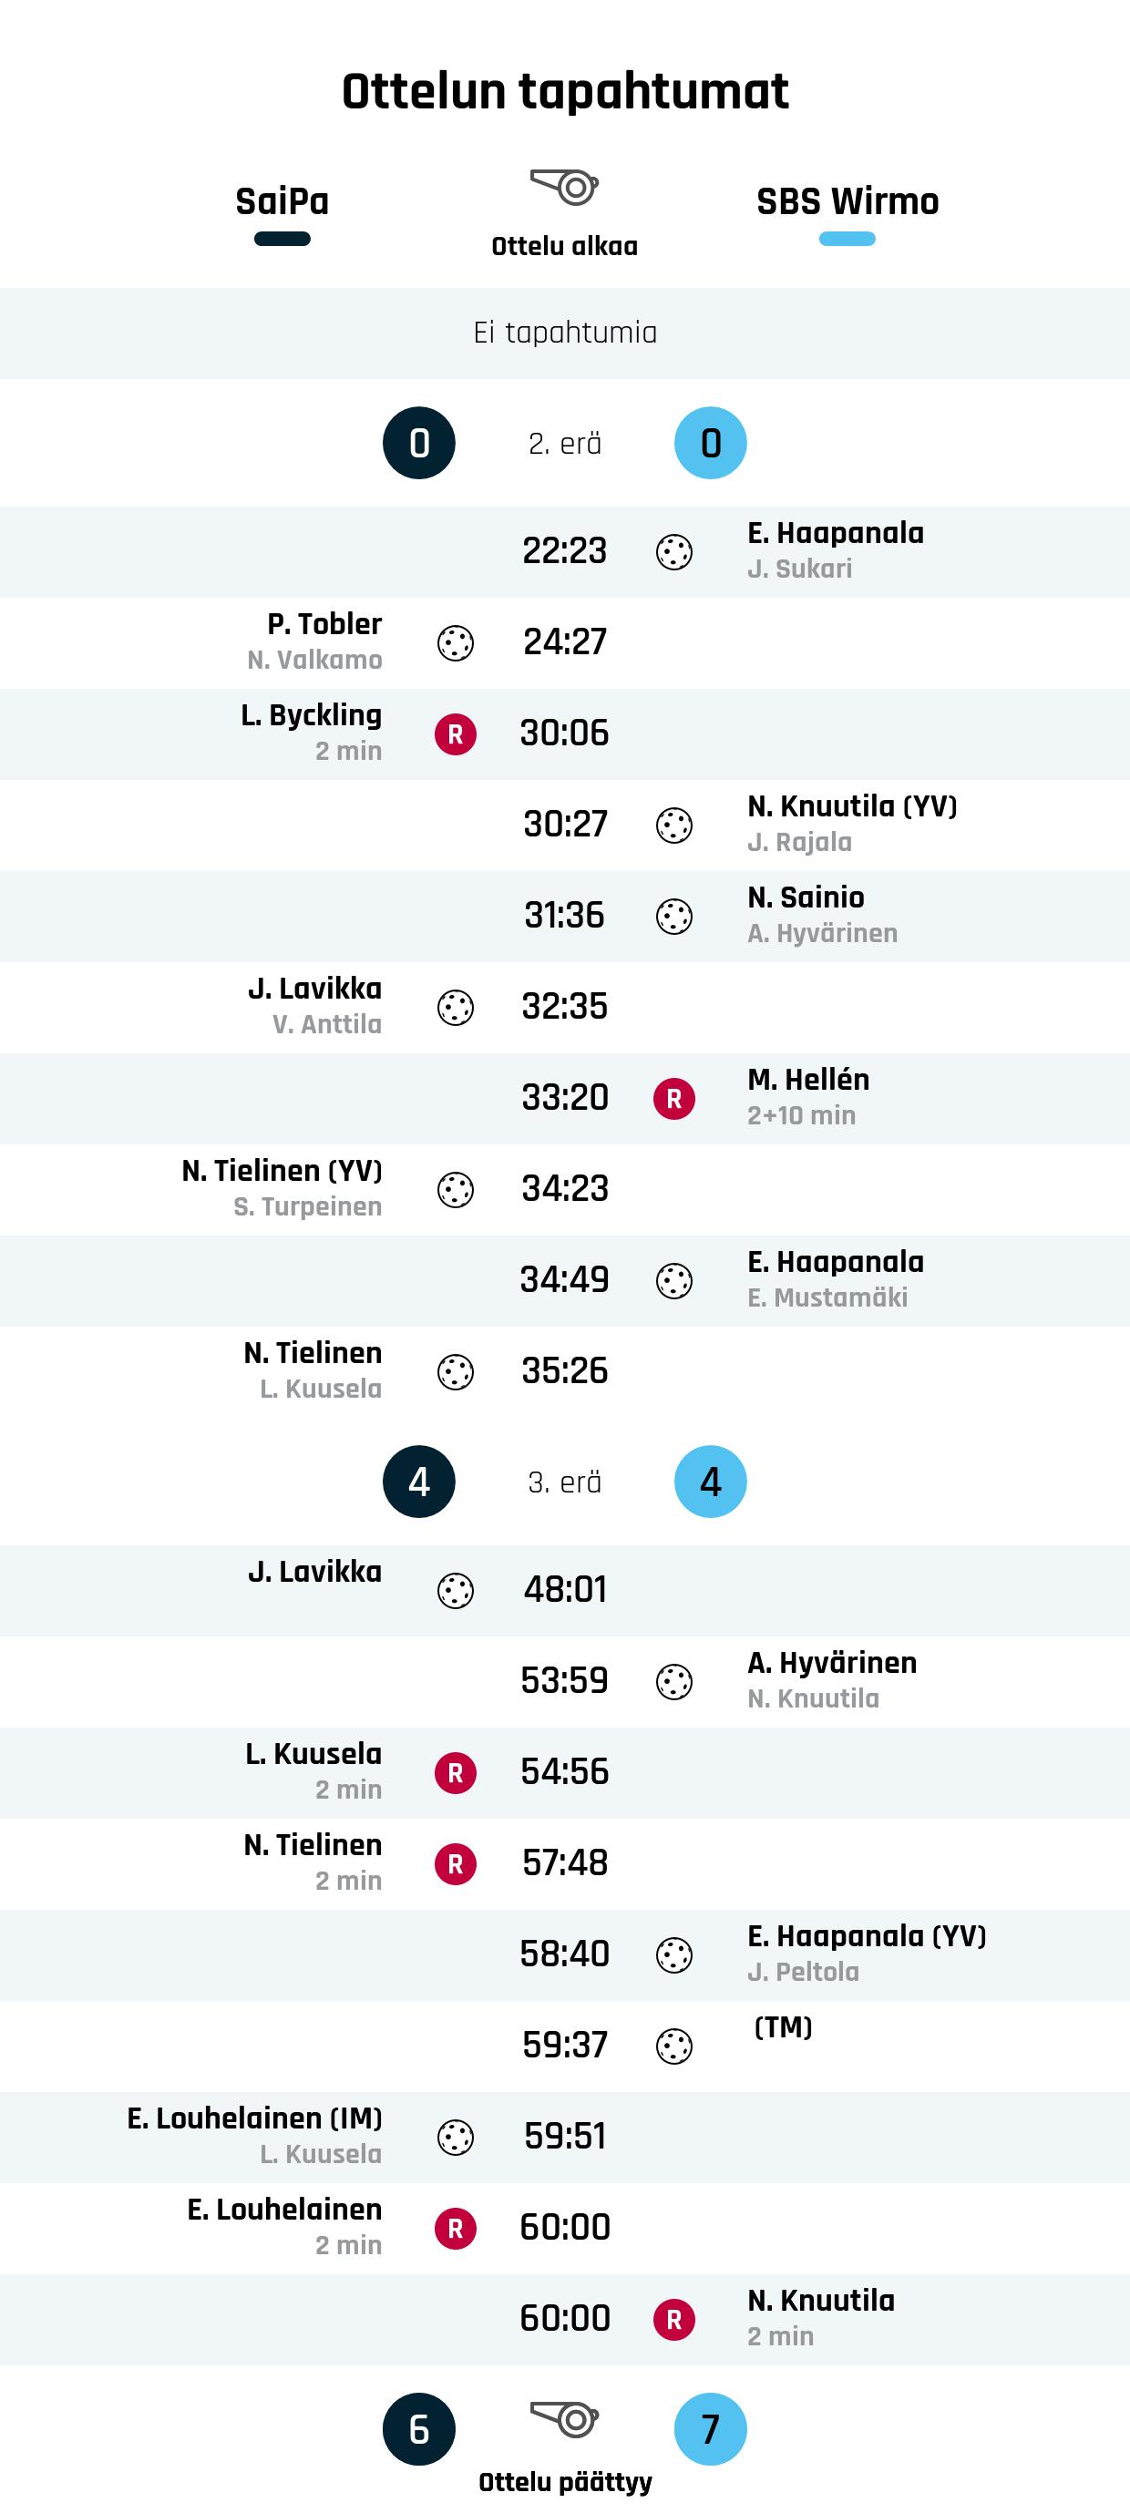This screenshot has width=1130, height=2513.
Task: Click the 3. erä period label
Action: point(564,1482)
